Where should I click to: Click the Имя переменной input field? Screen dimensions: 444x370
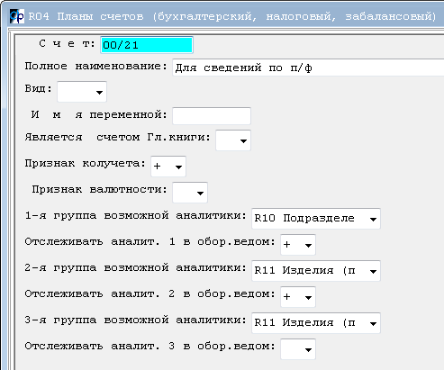pyautogui.click(x=212, y=116)
